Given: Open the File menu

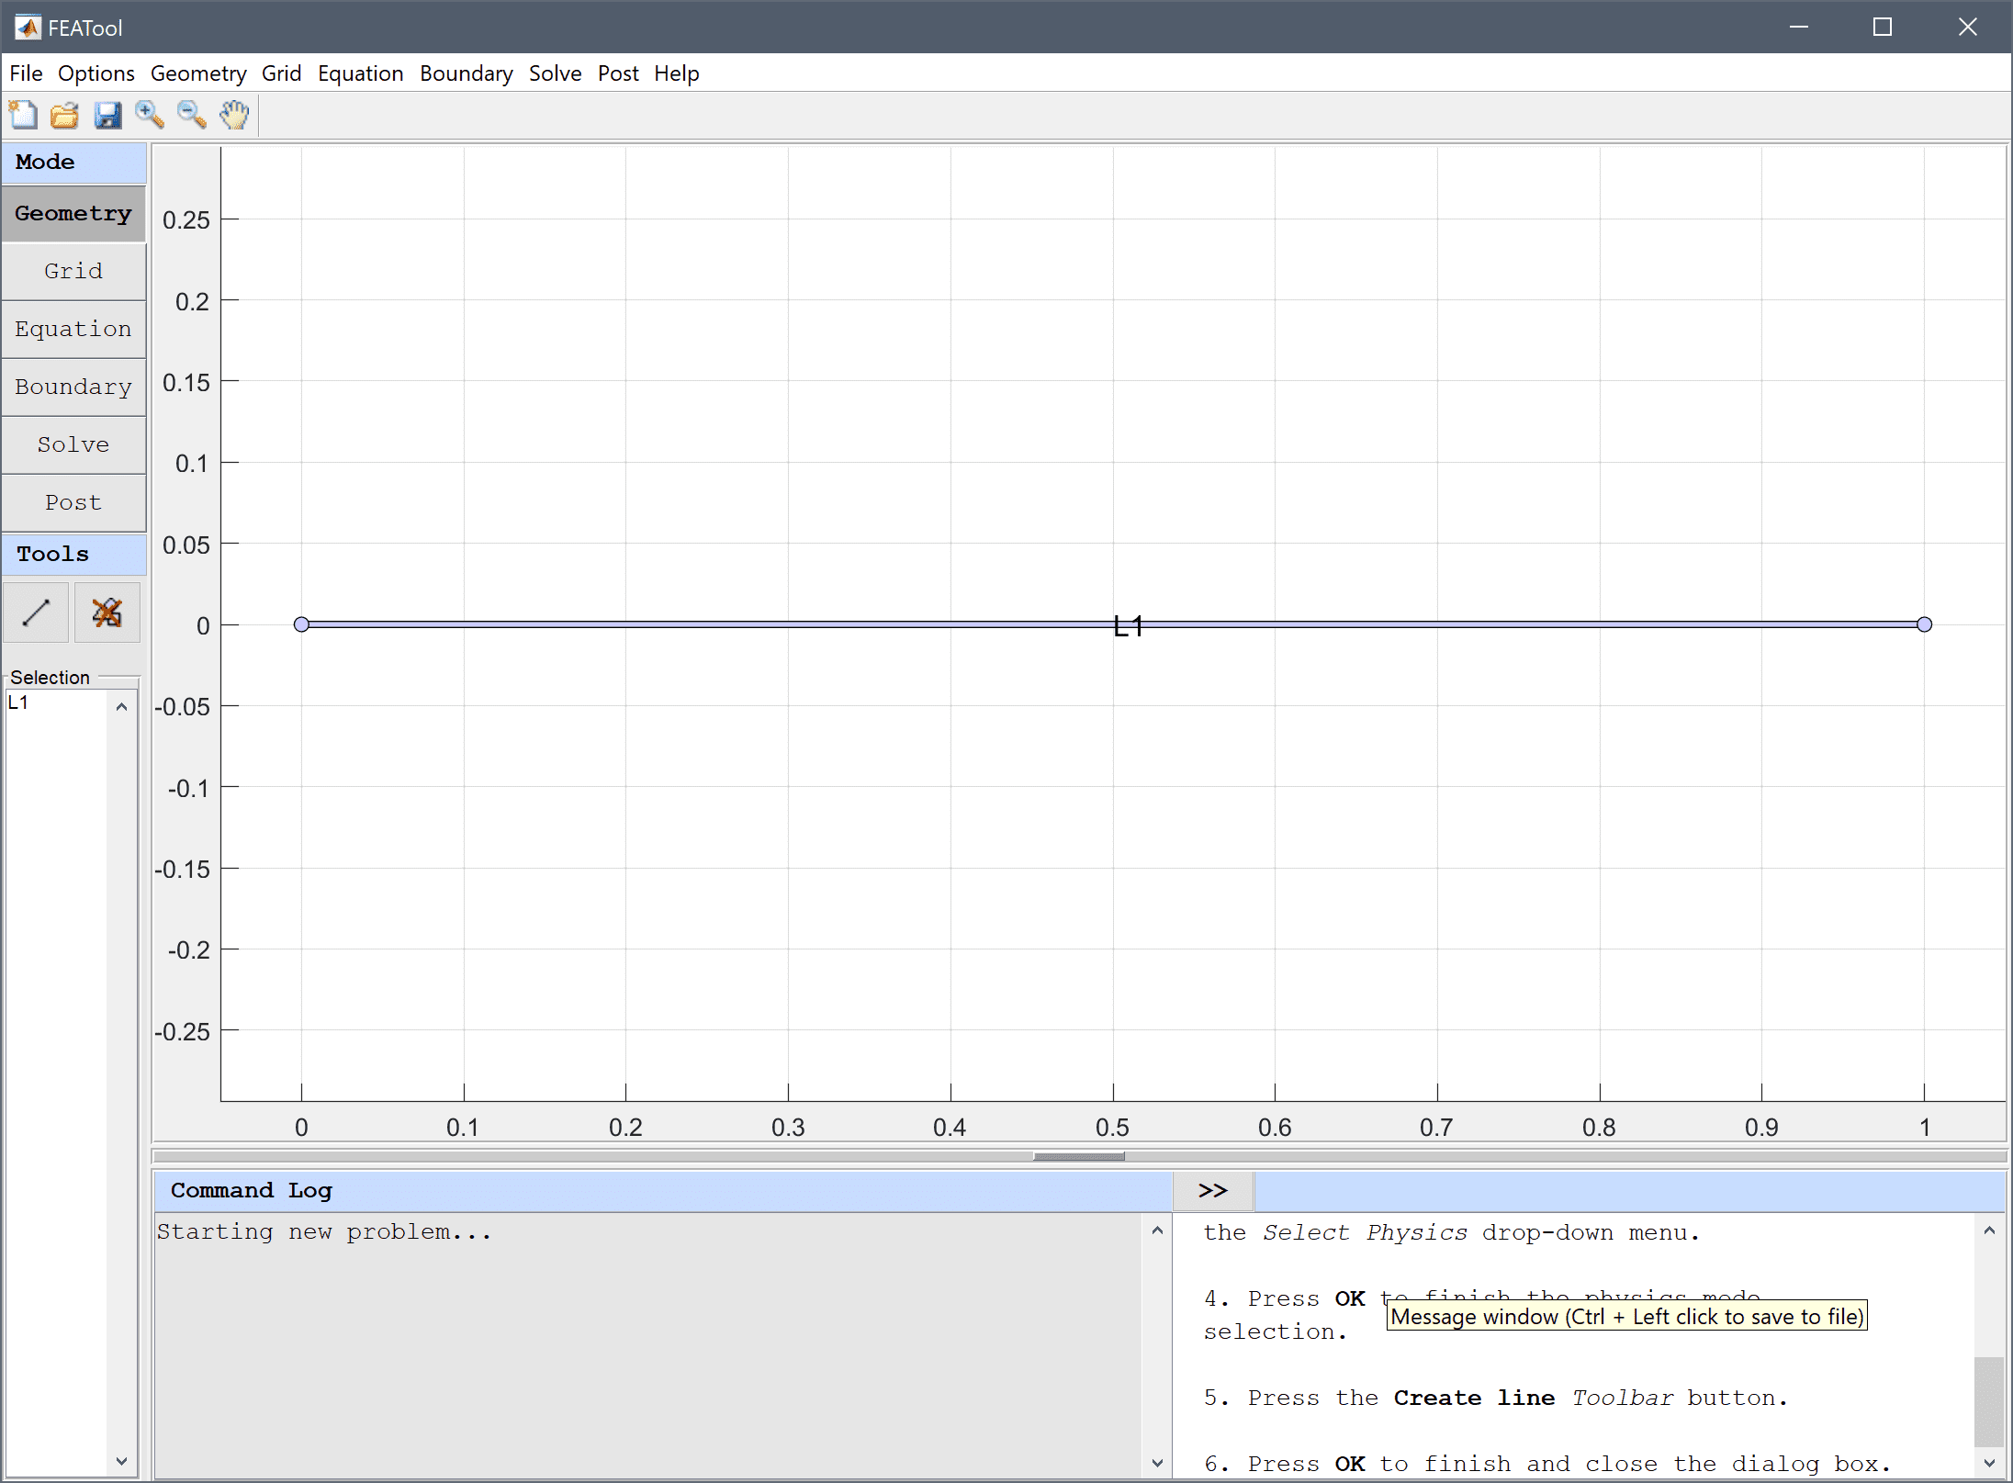Looking at the screenshot, I should point(26,73).
